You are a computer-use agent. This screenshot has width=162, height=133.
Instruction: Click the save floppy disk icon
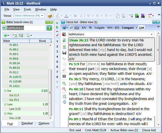click(64, 53)
